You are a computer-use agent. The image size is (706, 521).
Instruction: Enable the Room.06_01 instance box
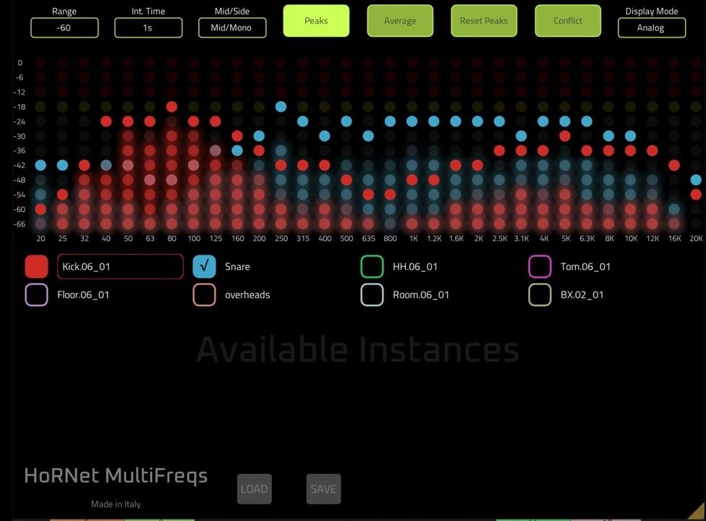[x=372, y=295]
